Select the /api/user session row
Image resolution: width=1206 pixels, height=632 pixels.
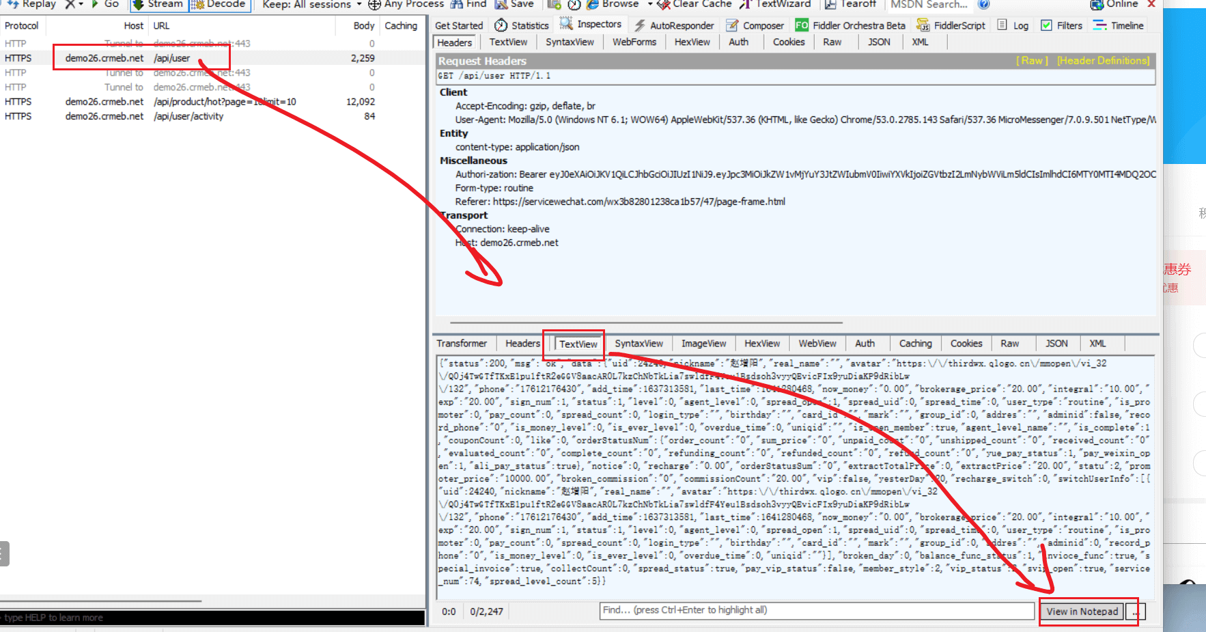213,58
